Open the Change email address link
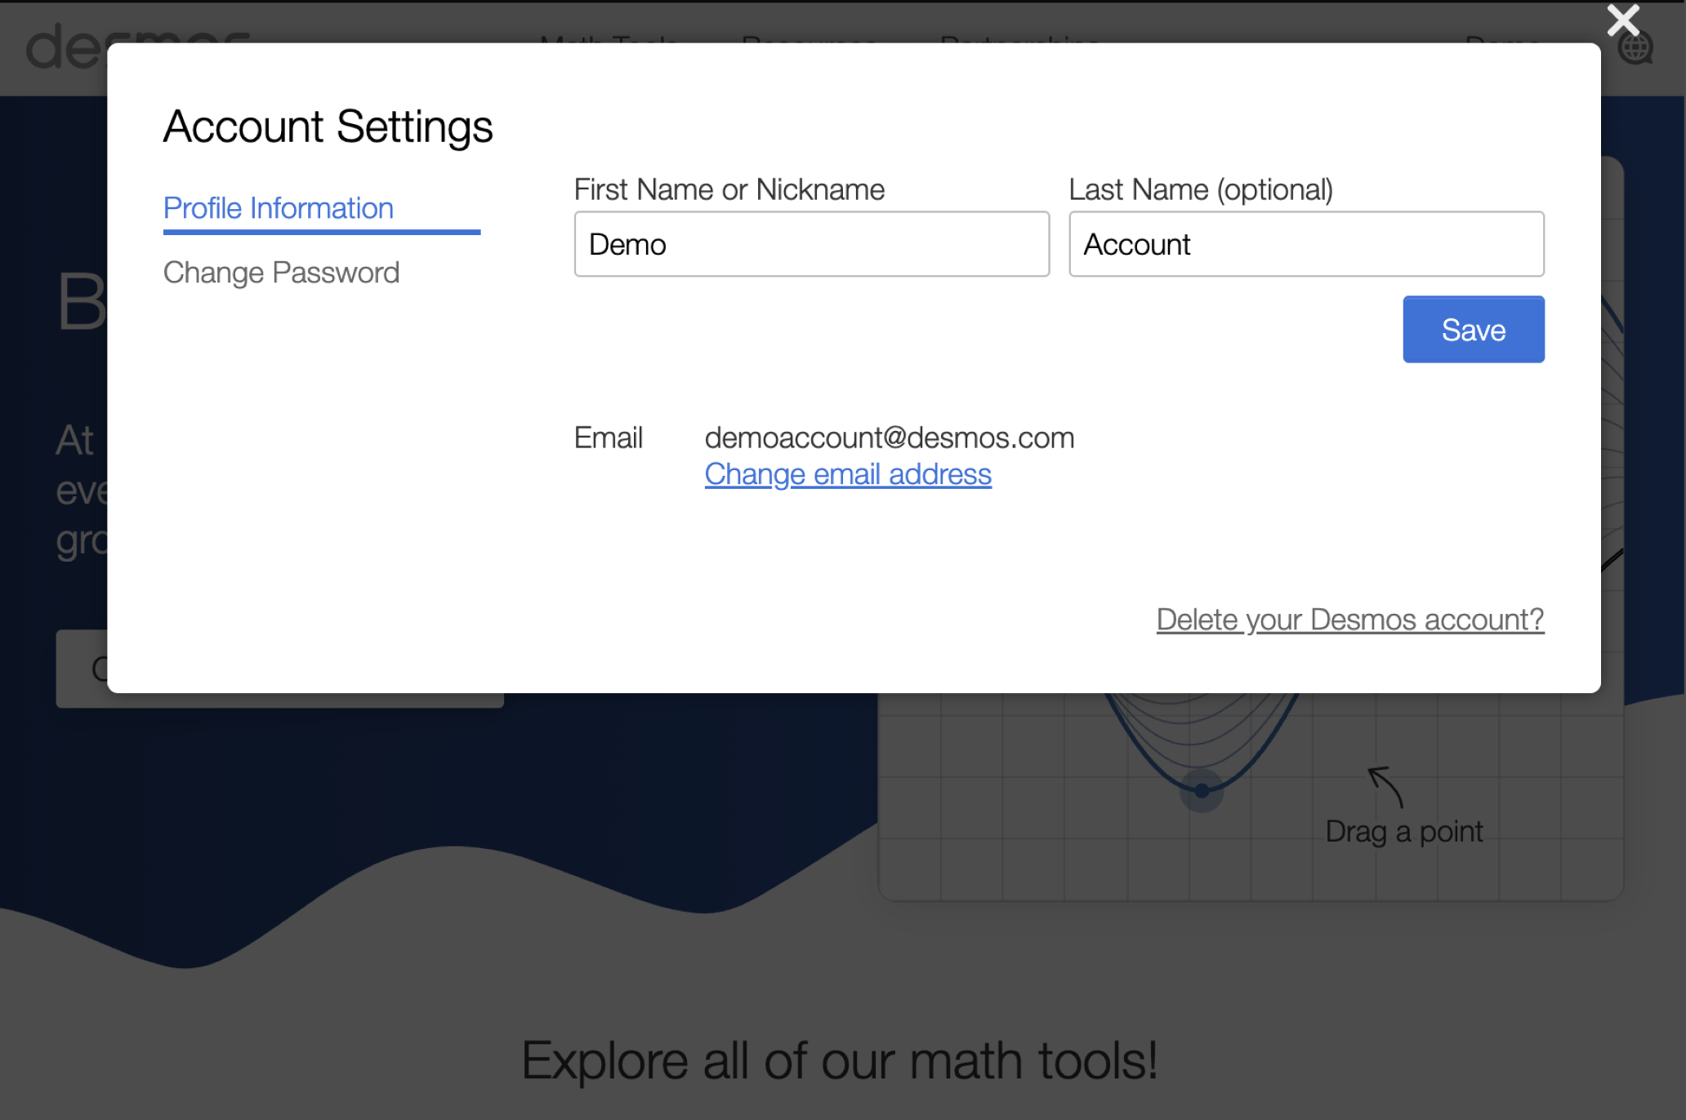The width and height of the screenshot is (1686, 1120). pyautogui.click(x=848, y=473)
